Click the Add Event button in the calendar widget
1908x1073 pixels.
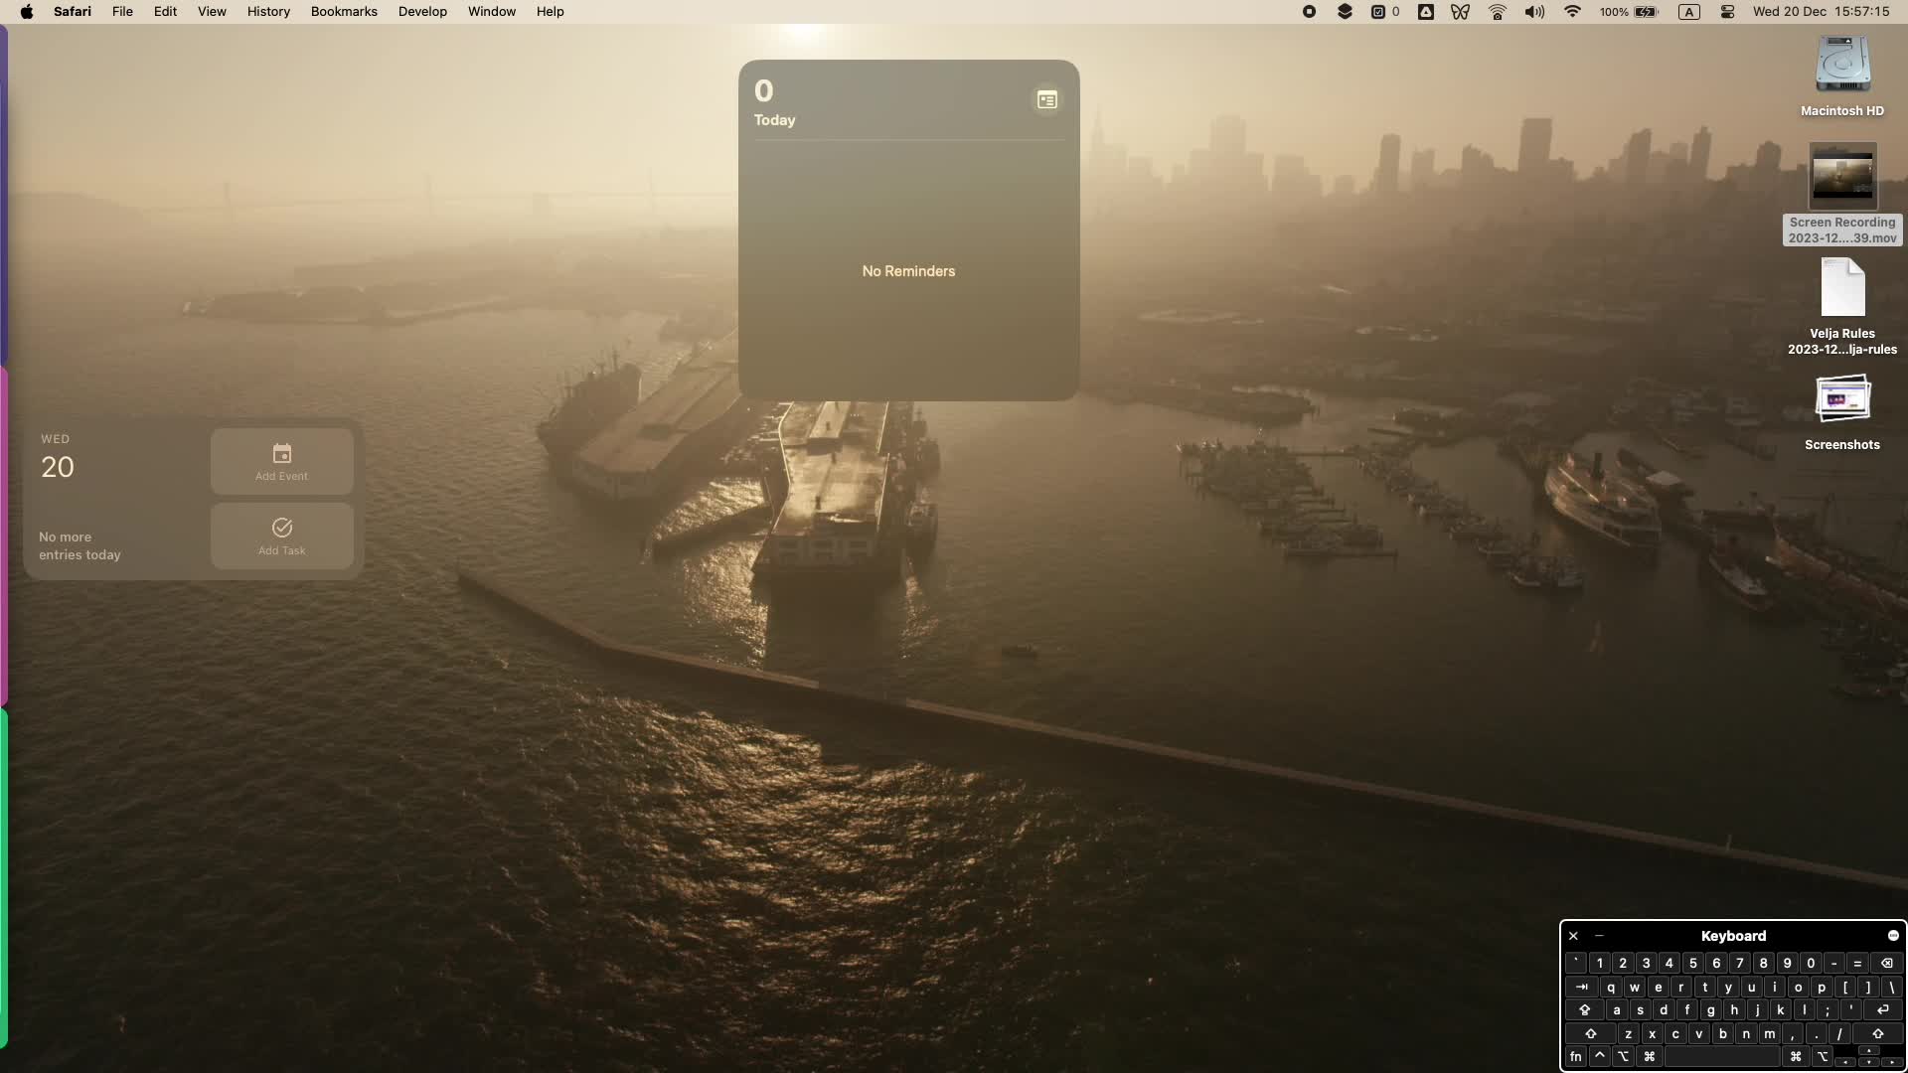282,460
